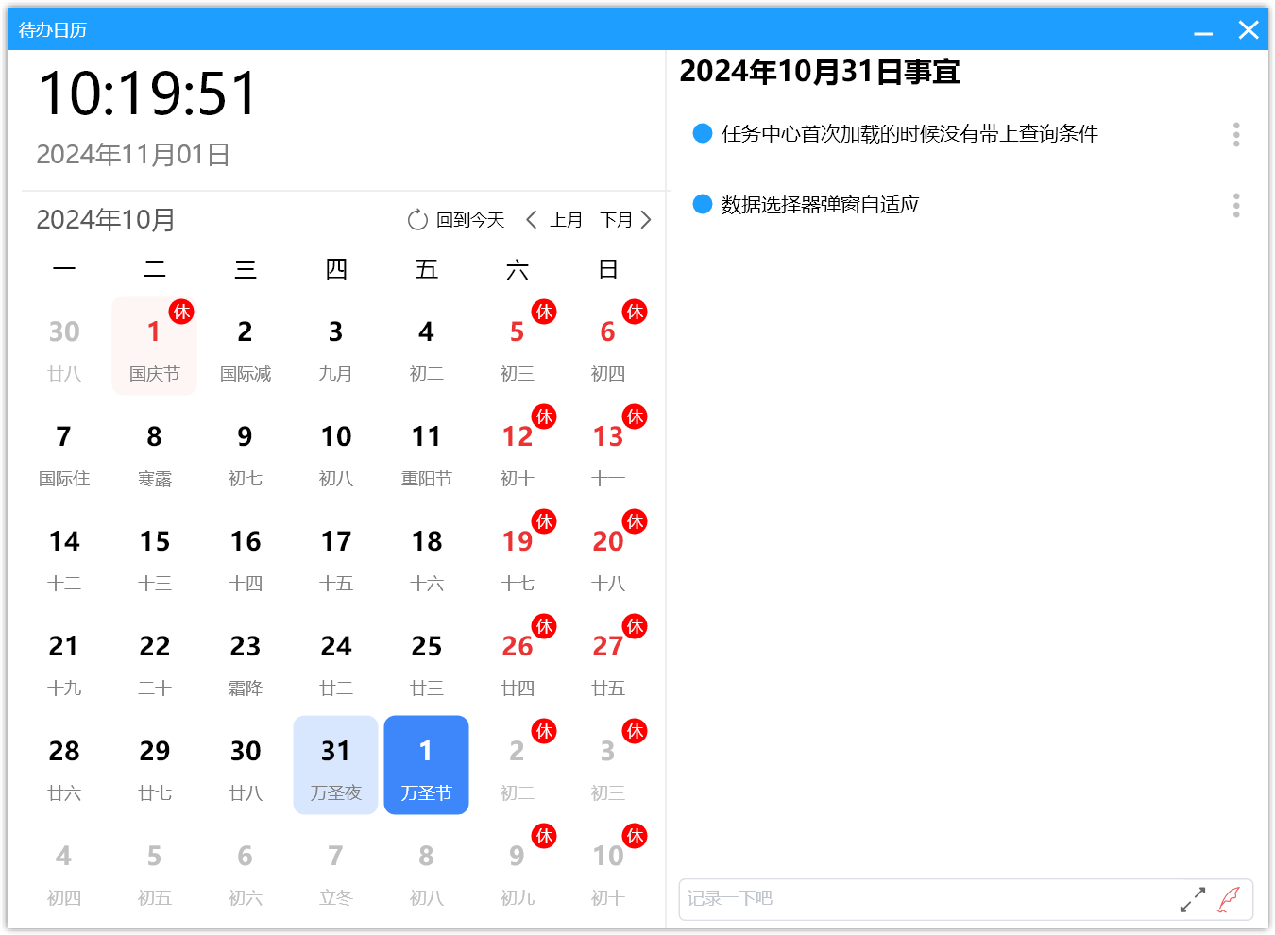Select greyed November 2 初二 date
The image size is (1275, 935).
[x=518, y=765]
